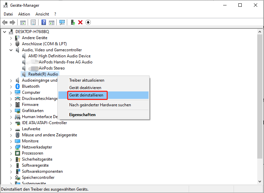Click the Softwarekomponenten icon

click(x=18, y=171)
